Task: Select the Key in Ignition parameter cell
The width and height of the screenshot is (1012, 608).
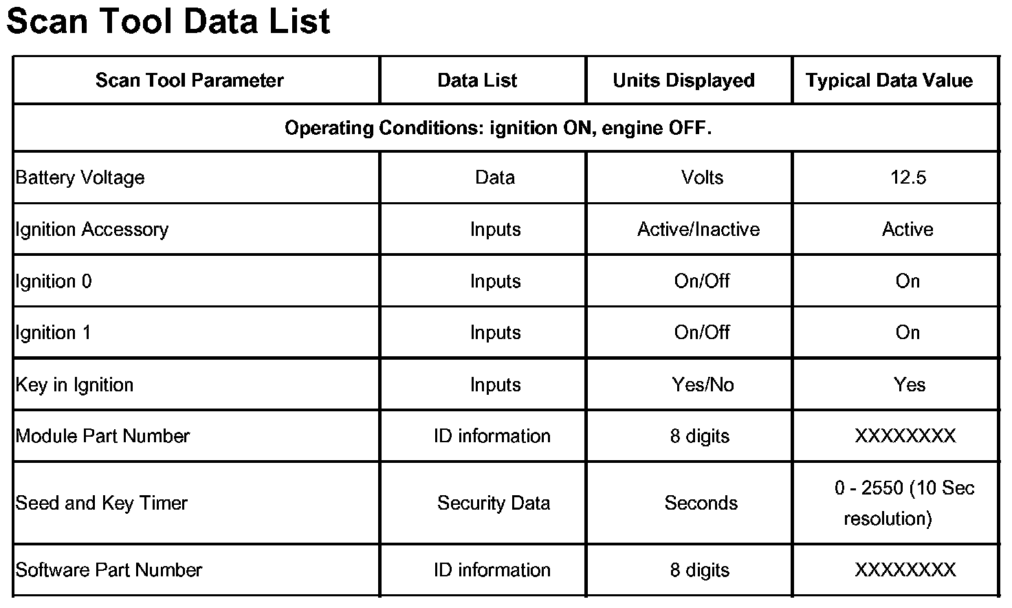Action: click(x=75, y=384)
